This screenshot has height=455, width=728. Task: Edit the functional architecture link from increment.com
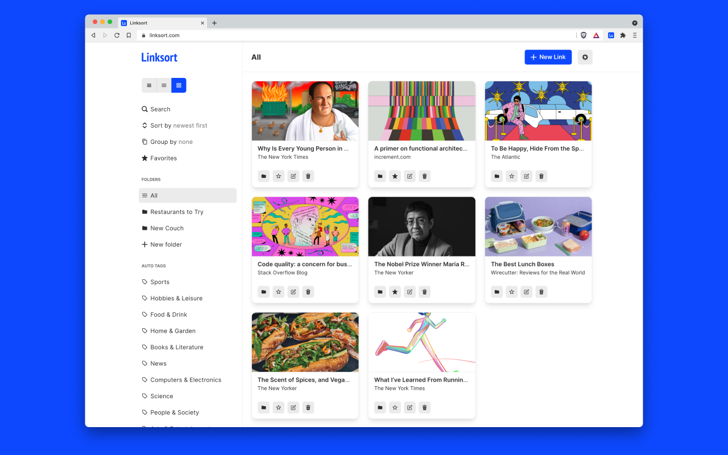click(x=409, y=176)
